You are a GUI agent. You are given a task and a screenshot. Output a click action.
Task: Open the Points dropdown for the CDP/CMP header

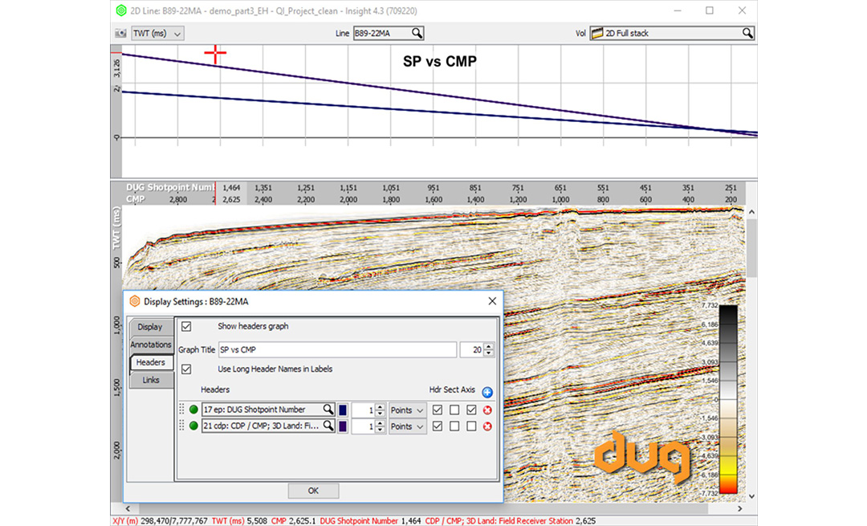pos(407,426)
